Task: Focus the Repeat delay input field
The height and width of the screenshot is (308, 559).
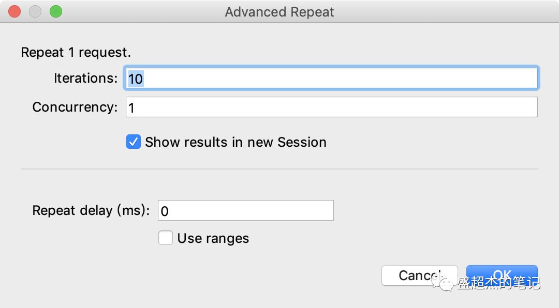Action: point(245,211)
